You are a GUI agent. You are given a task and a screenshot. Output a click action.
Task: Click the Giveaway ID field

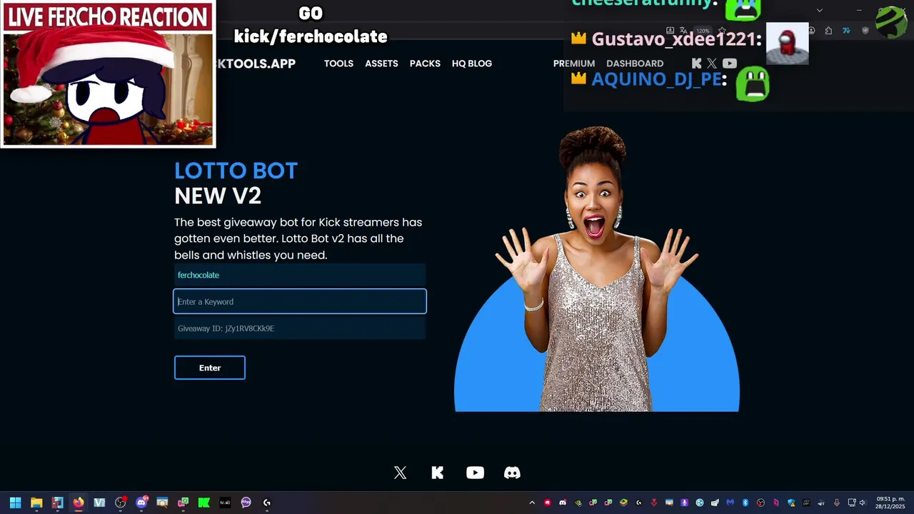tap(300, 328)
